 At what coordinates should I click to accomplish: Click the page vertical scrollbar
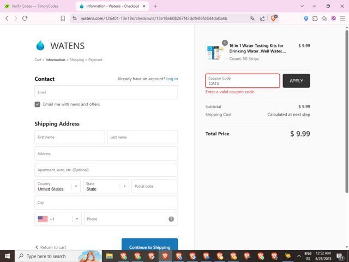pyautogui.click(x=347, y=111)
